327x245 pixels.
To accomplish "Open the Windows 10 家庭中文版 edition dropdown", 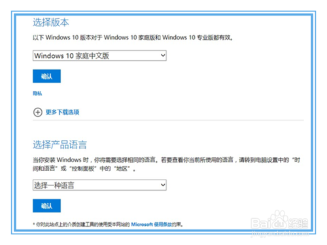I will click(x=99, y=56).
